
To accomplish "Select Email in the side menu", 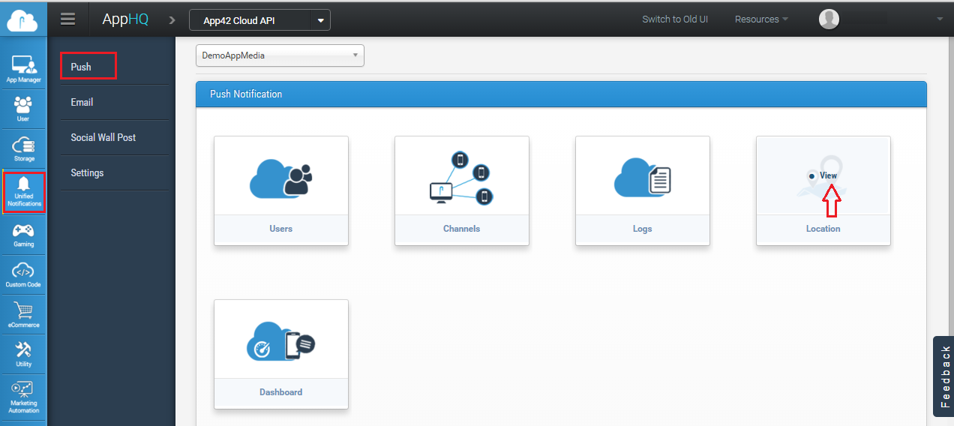I will click(x=82, y=102).
